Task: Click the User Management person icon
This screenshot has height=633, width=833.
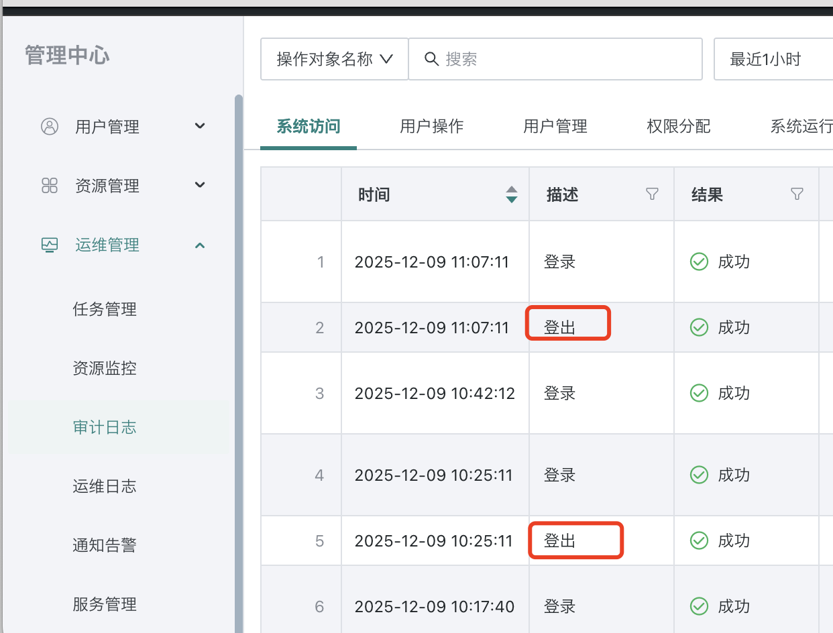Action: (50, 127)
